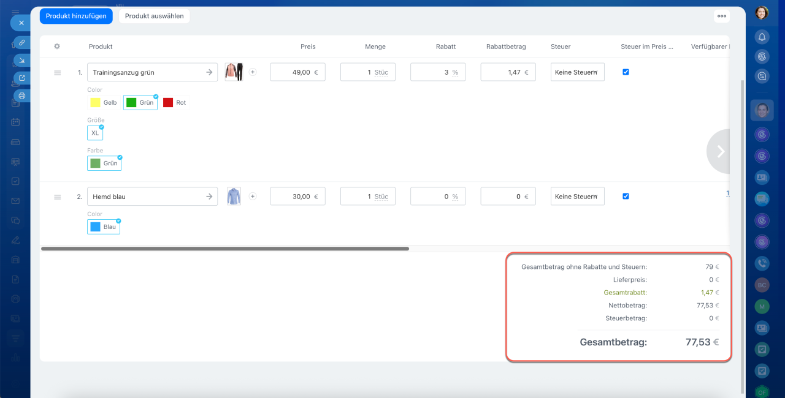Toggle tax included checkbox for Trainingsanzug grün
Image resolution: width=785 pixels, height=398 pixels.
click(x=626, y=72)
